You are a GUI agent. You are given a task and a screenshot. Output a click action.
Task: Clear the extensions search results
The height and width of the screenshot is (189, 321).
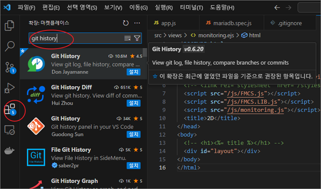(127, 39)
